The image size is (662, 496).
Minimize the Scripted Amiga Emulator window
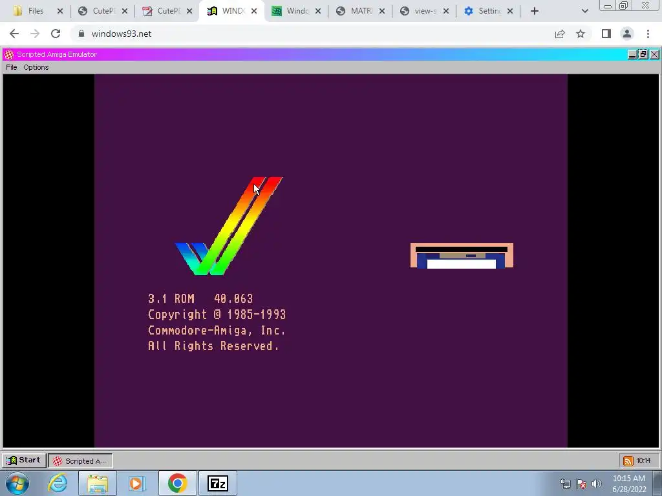(x=632, y=54)
